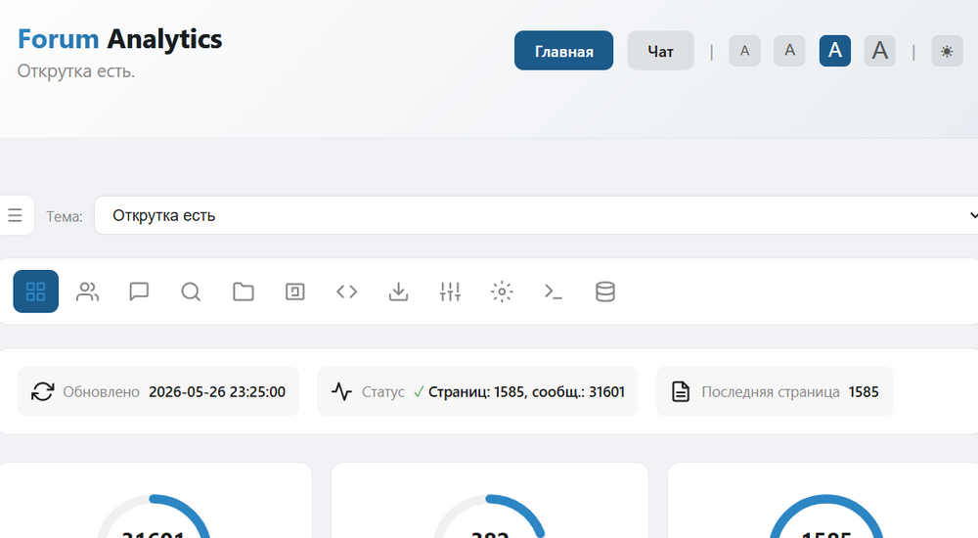This screenshot has width=978, height=538.
Task: Click the subtitle Открутка есть.
Action: [76, 71]
